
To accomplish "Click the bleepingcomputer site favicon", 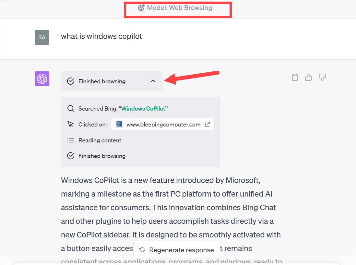I will pyautogui.click(x=119, y=124).
